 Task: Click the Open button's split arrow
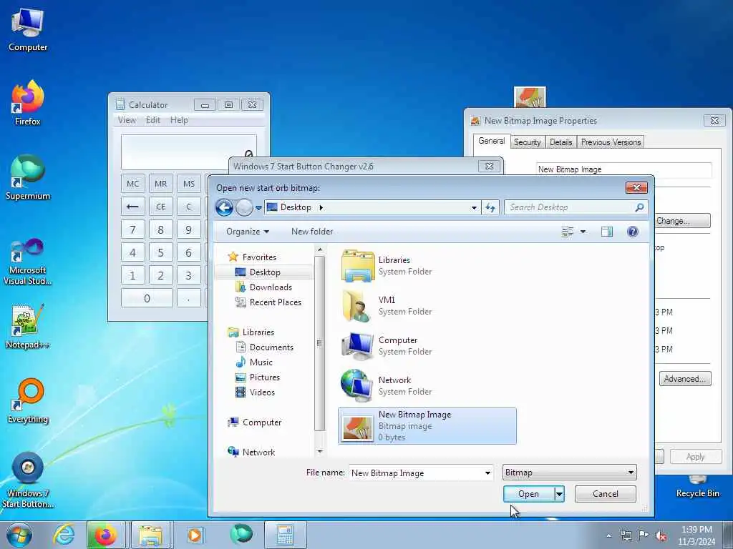pos(559,494)
